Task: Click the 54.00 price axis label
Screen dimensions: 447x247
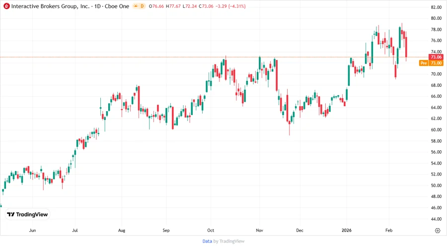Action: pyautogui.click(x=436, y=163)
